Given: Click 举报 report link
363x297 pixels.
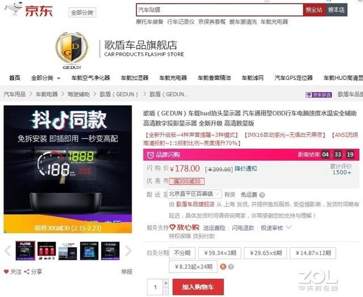Looking at the screenshot, I should pyautogui.click(x=126, y=272).
